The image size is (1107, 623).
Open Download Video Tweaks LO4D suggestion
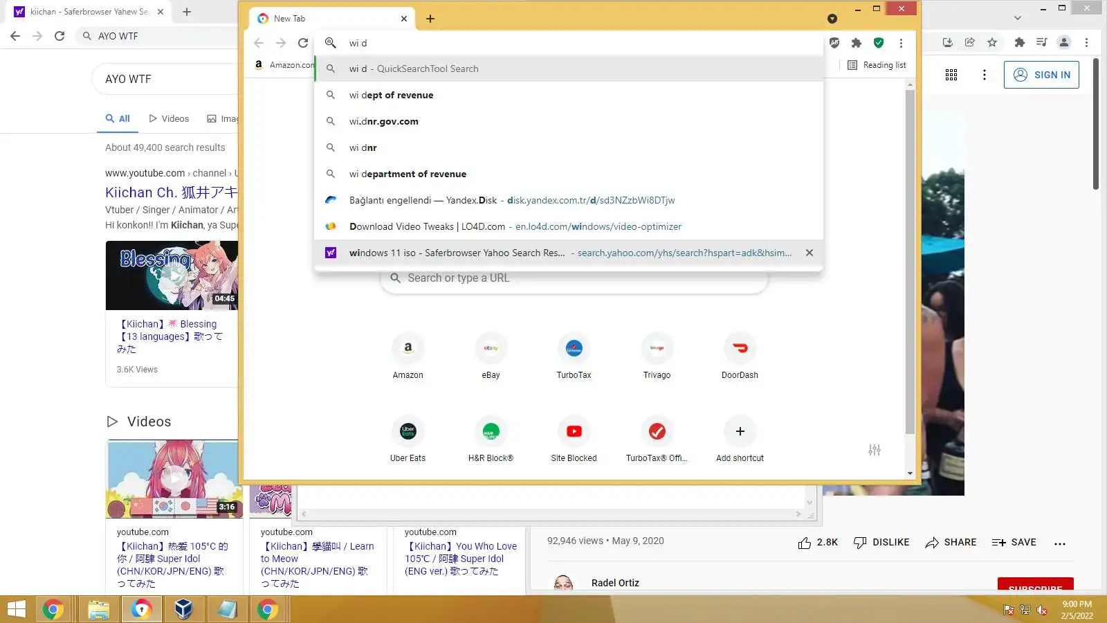[569, 226]
